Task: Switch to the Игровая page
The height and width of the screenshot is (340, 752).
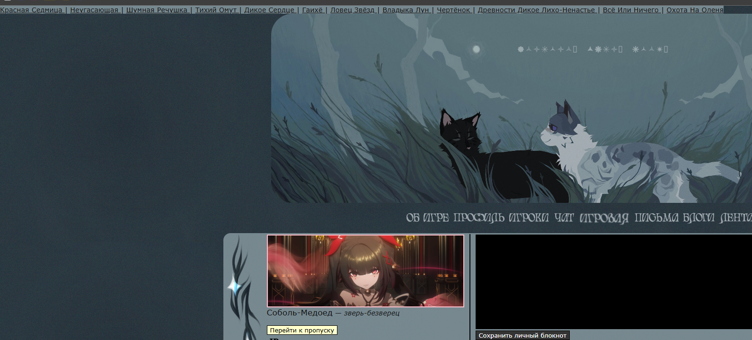Action: (604, 218)
